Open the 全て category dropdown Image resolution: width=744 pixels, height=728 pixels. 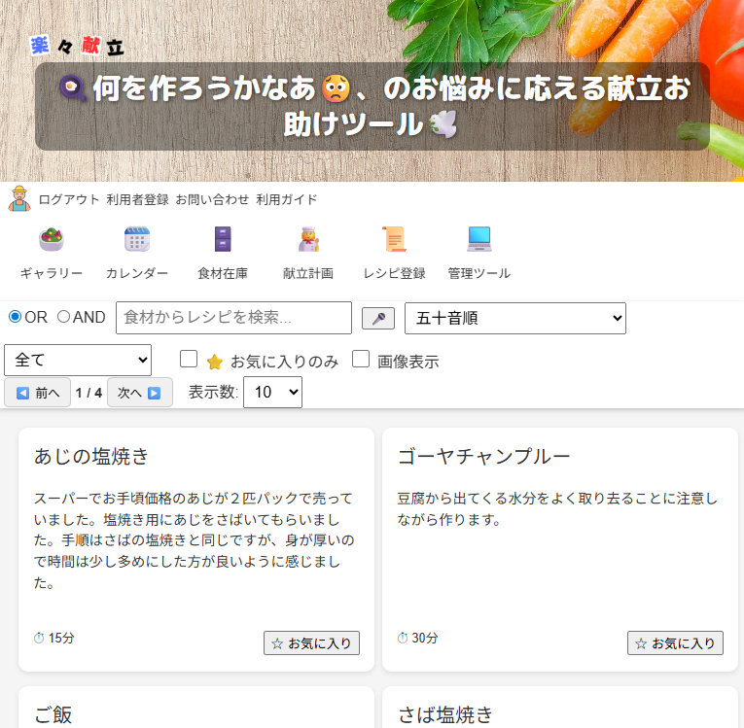pos(78,360)
